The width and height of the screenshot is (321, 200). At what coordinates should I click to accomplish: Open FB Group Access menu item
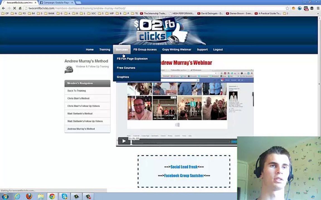pos(145,50)
